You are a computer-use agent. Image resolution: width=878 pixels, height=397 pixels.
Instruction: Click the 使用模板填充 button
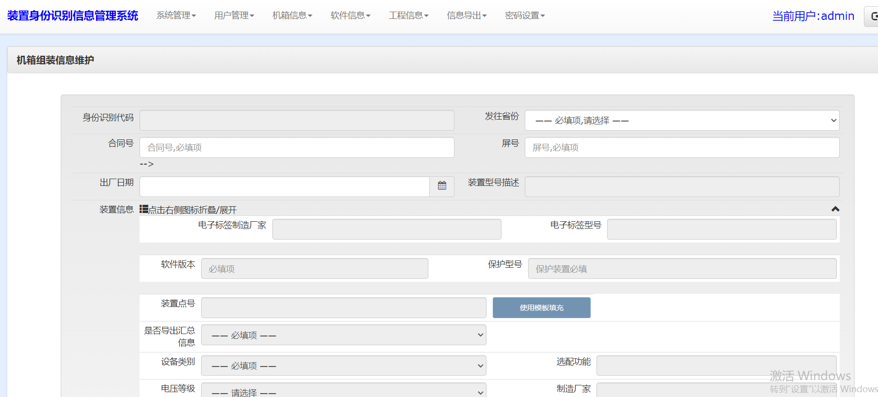[x=542, y=307]
